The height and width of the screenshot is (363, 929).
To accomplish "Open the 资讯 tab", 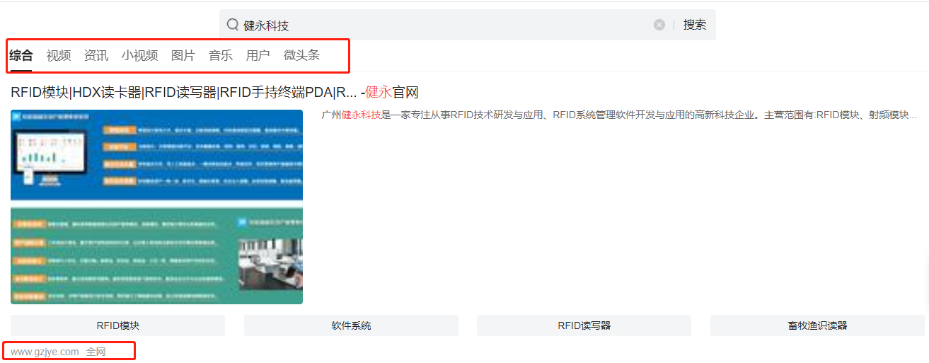I will tap(96, 55).
